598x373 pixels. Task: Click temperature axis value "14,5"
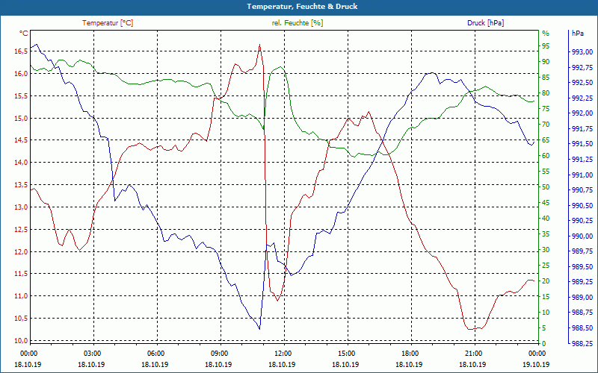[22, 140]
